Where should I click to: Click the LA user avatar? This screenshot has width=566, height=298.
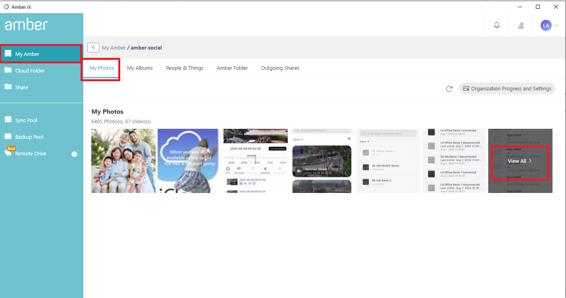[546, 25]
